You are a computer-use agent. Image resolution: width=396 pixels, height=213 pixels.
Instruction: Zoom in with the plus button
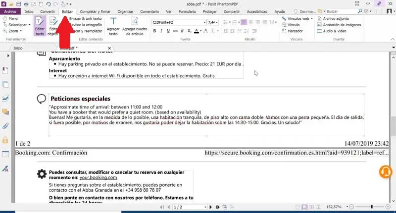tap(388, 207)
